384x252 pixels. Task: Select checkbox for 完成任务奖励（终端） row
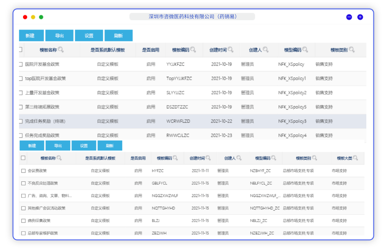coord(21,121)
